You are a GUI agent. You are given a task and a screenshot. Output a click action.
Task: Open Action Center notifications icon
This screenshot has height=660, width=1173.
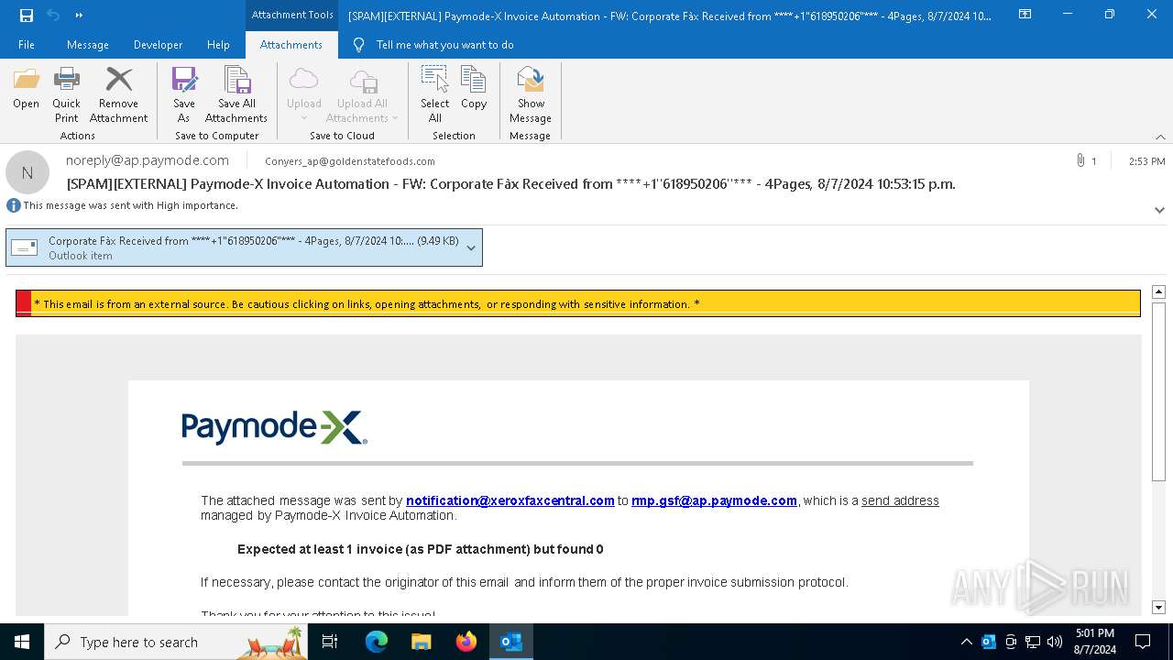click(x=1143, y=642)
